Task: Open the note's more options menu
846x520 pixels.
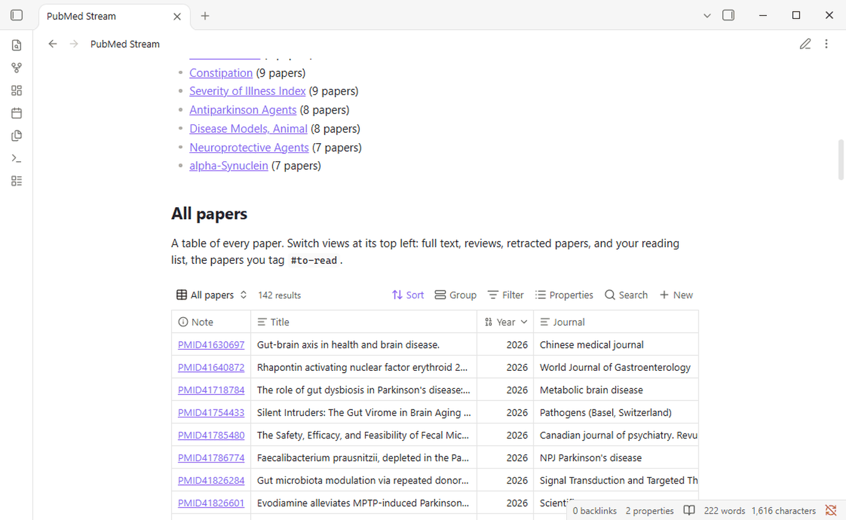Action: click(x=826, y=44)
